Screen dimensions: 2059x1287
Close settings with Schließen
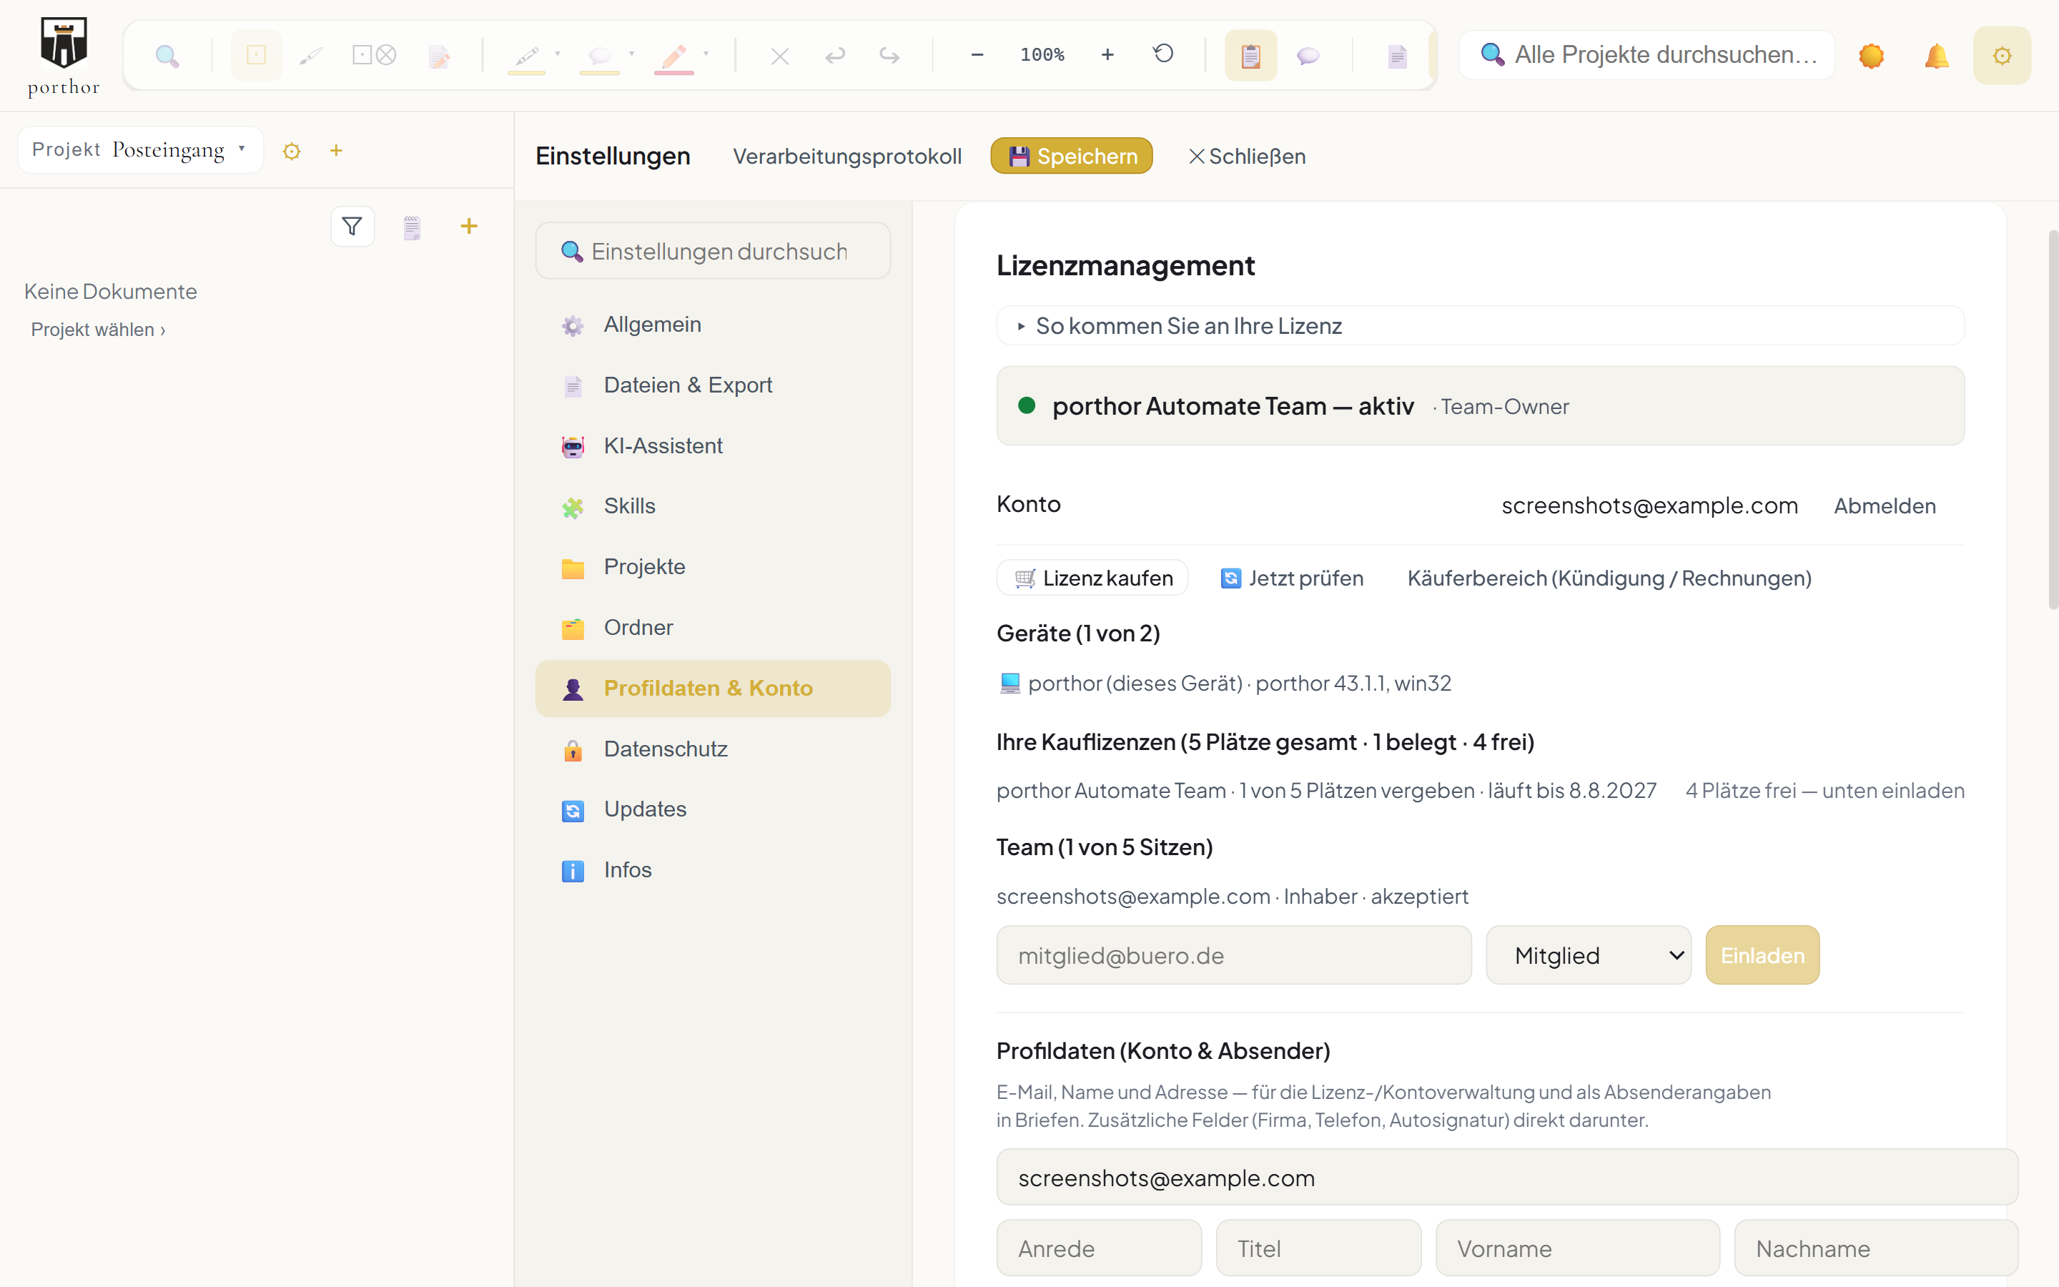[1246, 157]
